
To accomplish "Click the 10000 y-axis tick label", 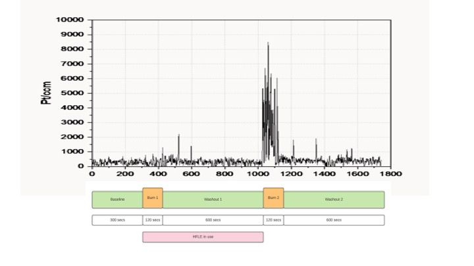I will pos(70,20).
